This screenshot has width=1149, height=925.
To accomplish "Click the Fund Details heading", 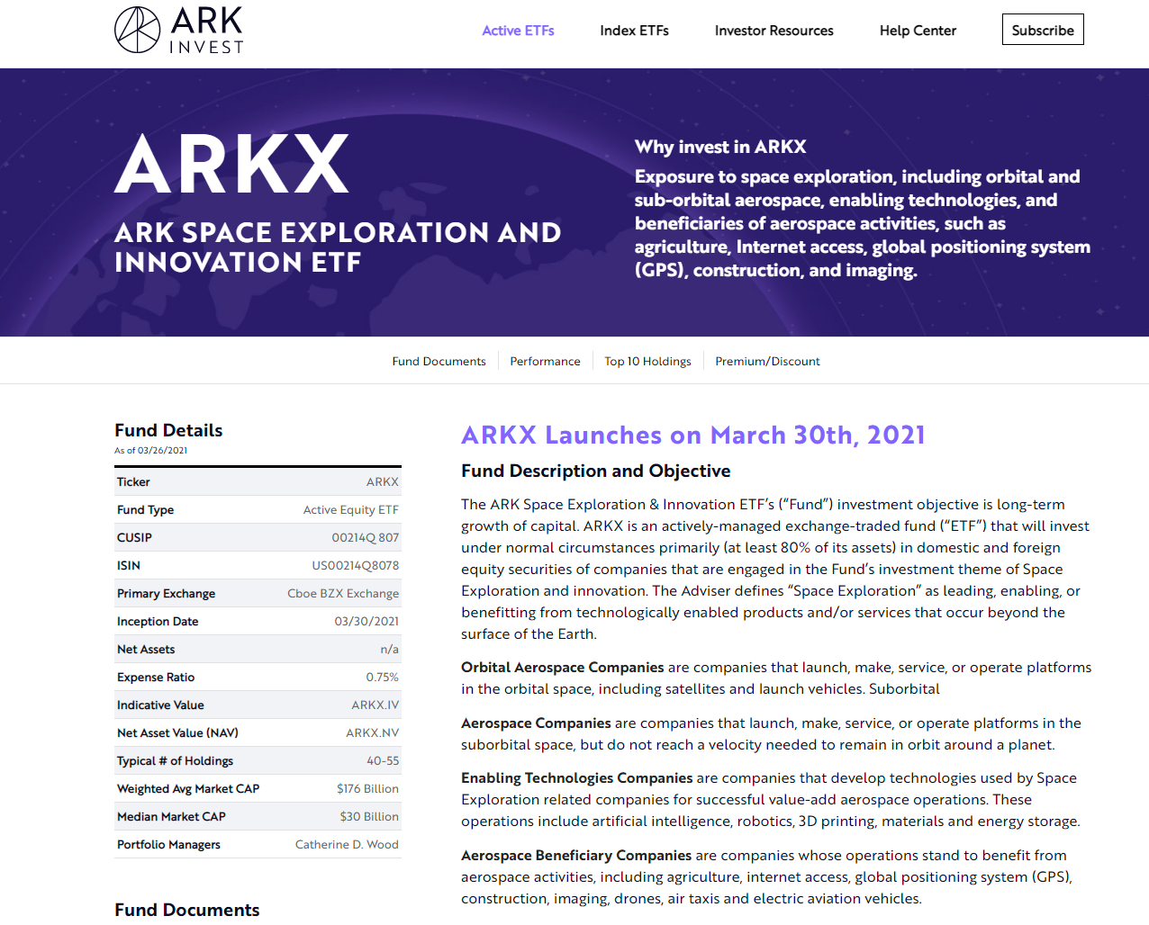I will coord(168,430).
